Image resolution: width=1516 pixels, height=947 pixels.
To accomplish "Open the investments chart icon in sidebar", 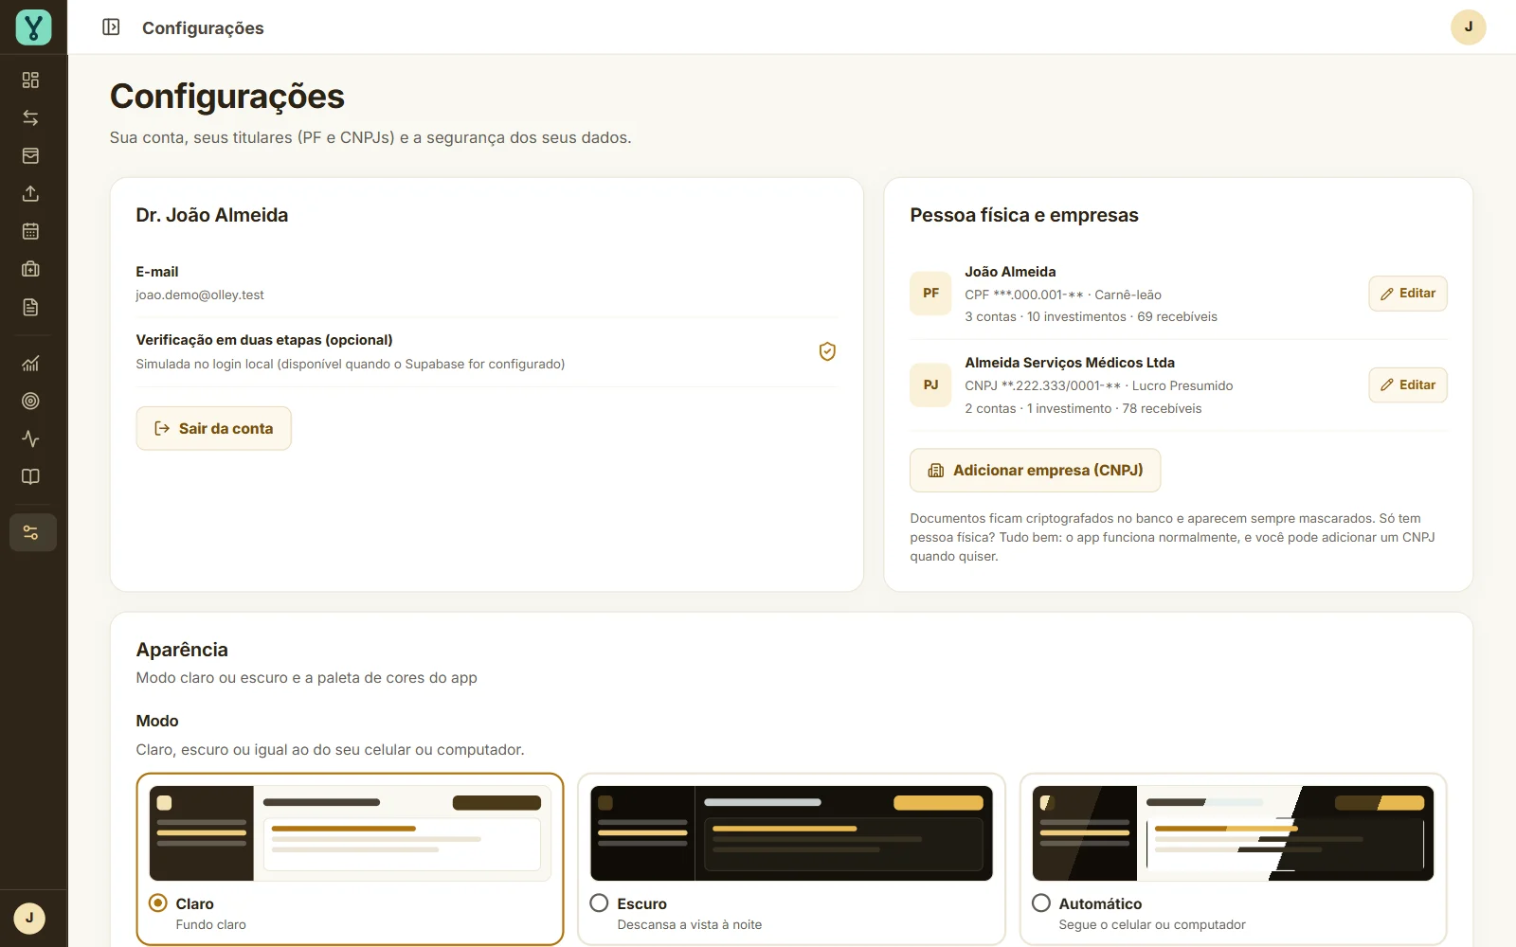I will tap(30, 364).
